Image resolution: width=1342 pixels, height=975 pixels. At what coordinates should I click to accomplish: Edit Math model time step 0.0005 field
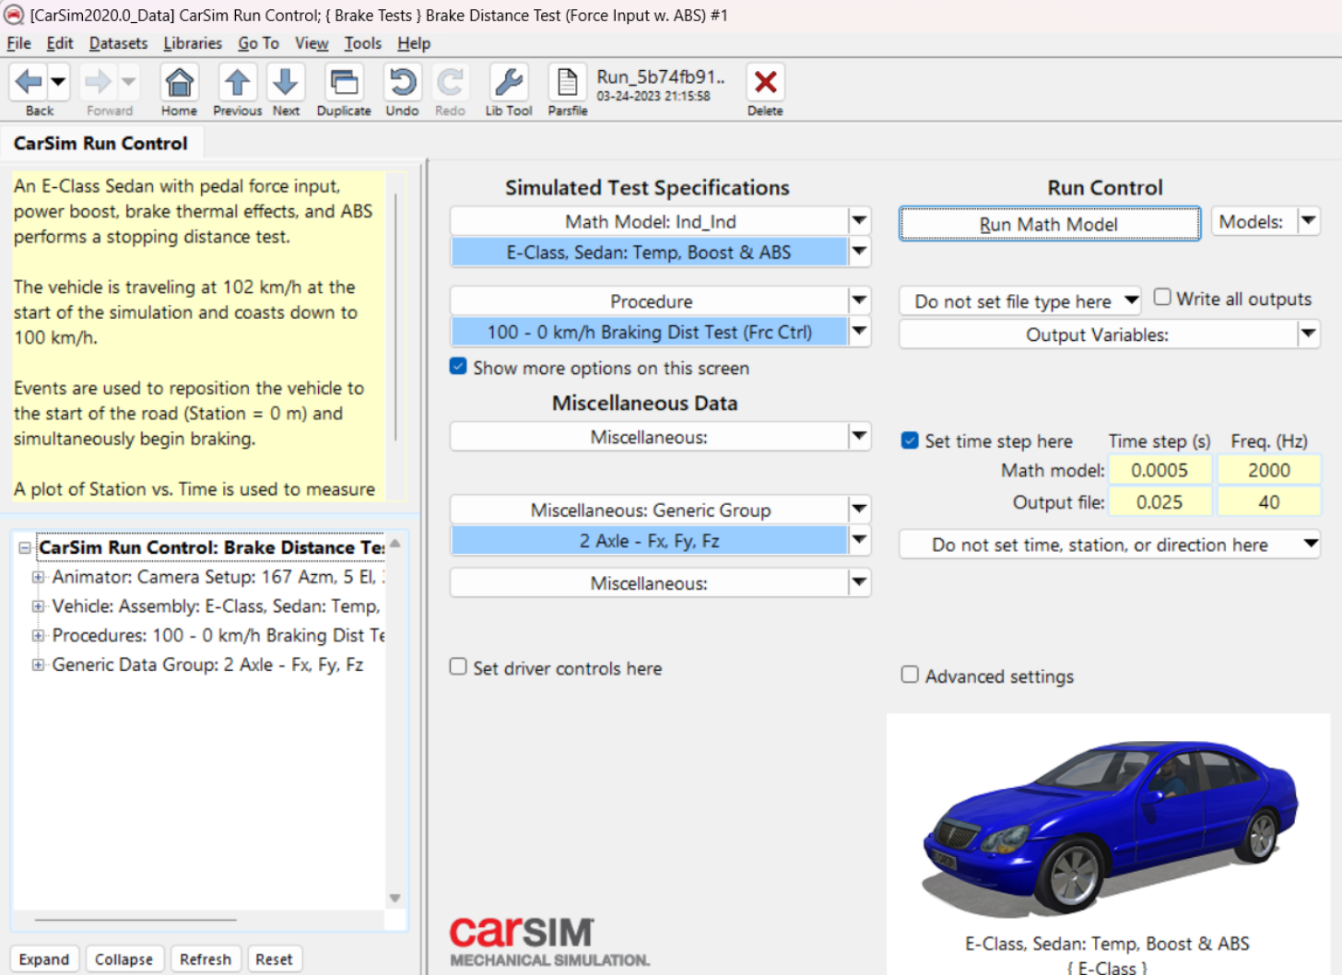[x=1160, y=470]
